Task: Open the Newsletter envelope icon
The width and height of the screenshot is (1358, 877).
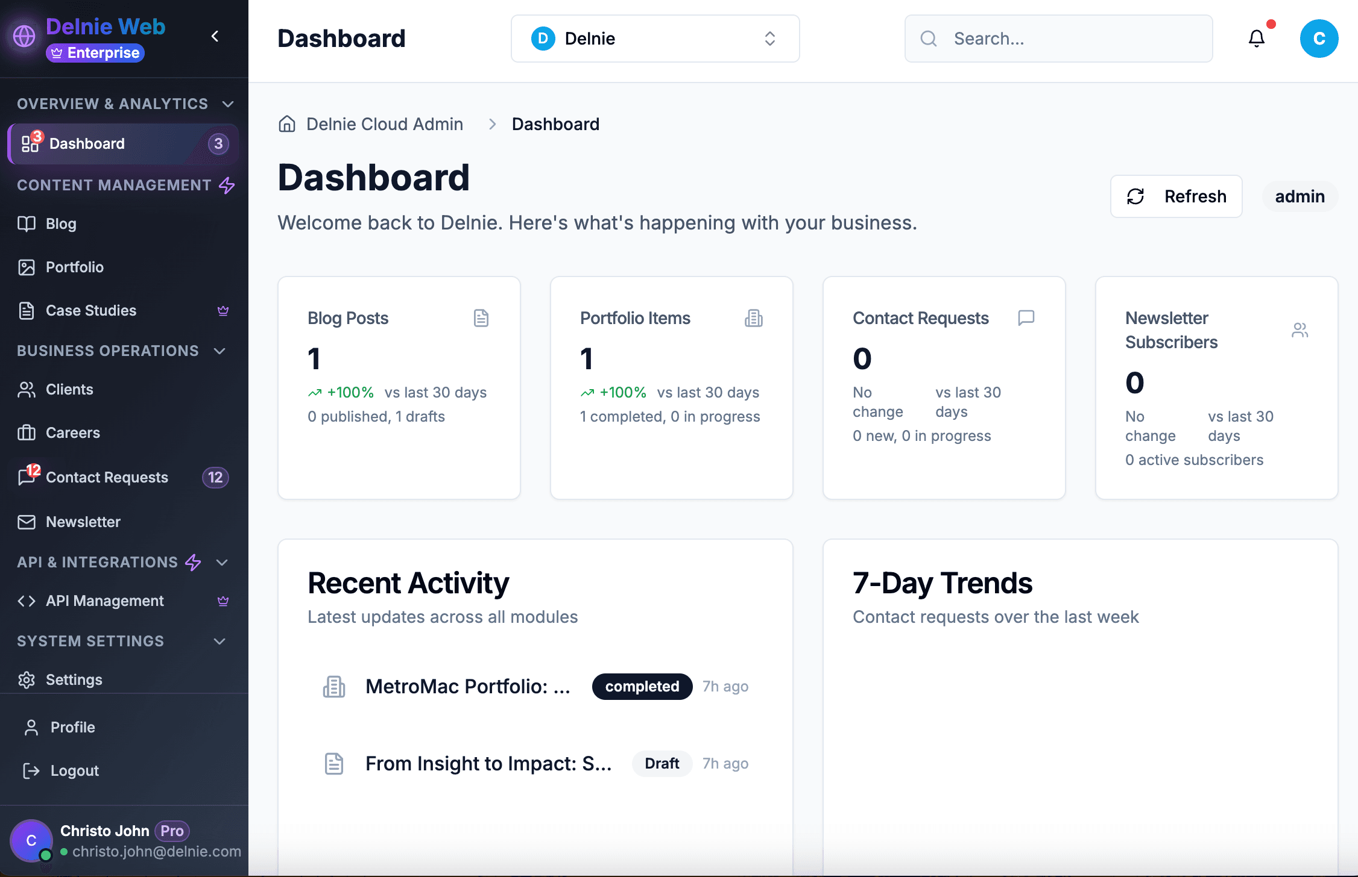Action: click(x=26, y=522)
